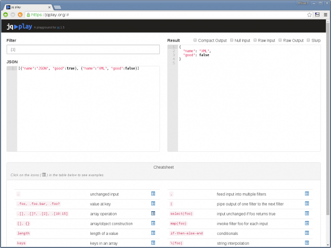Click the Cheatsheet heading
This screenshot has height=248, width=331.
tap(163, 167)
